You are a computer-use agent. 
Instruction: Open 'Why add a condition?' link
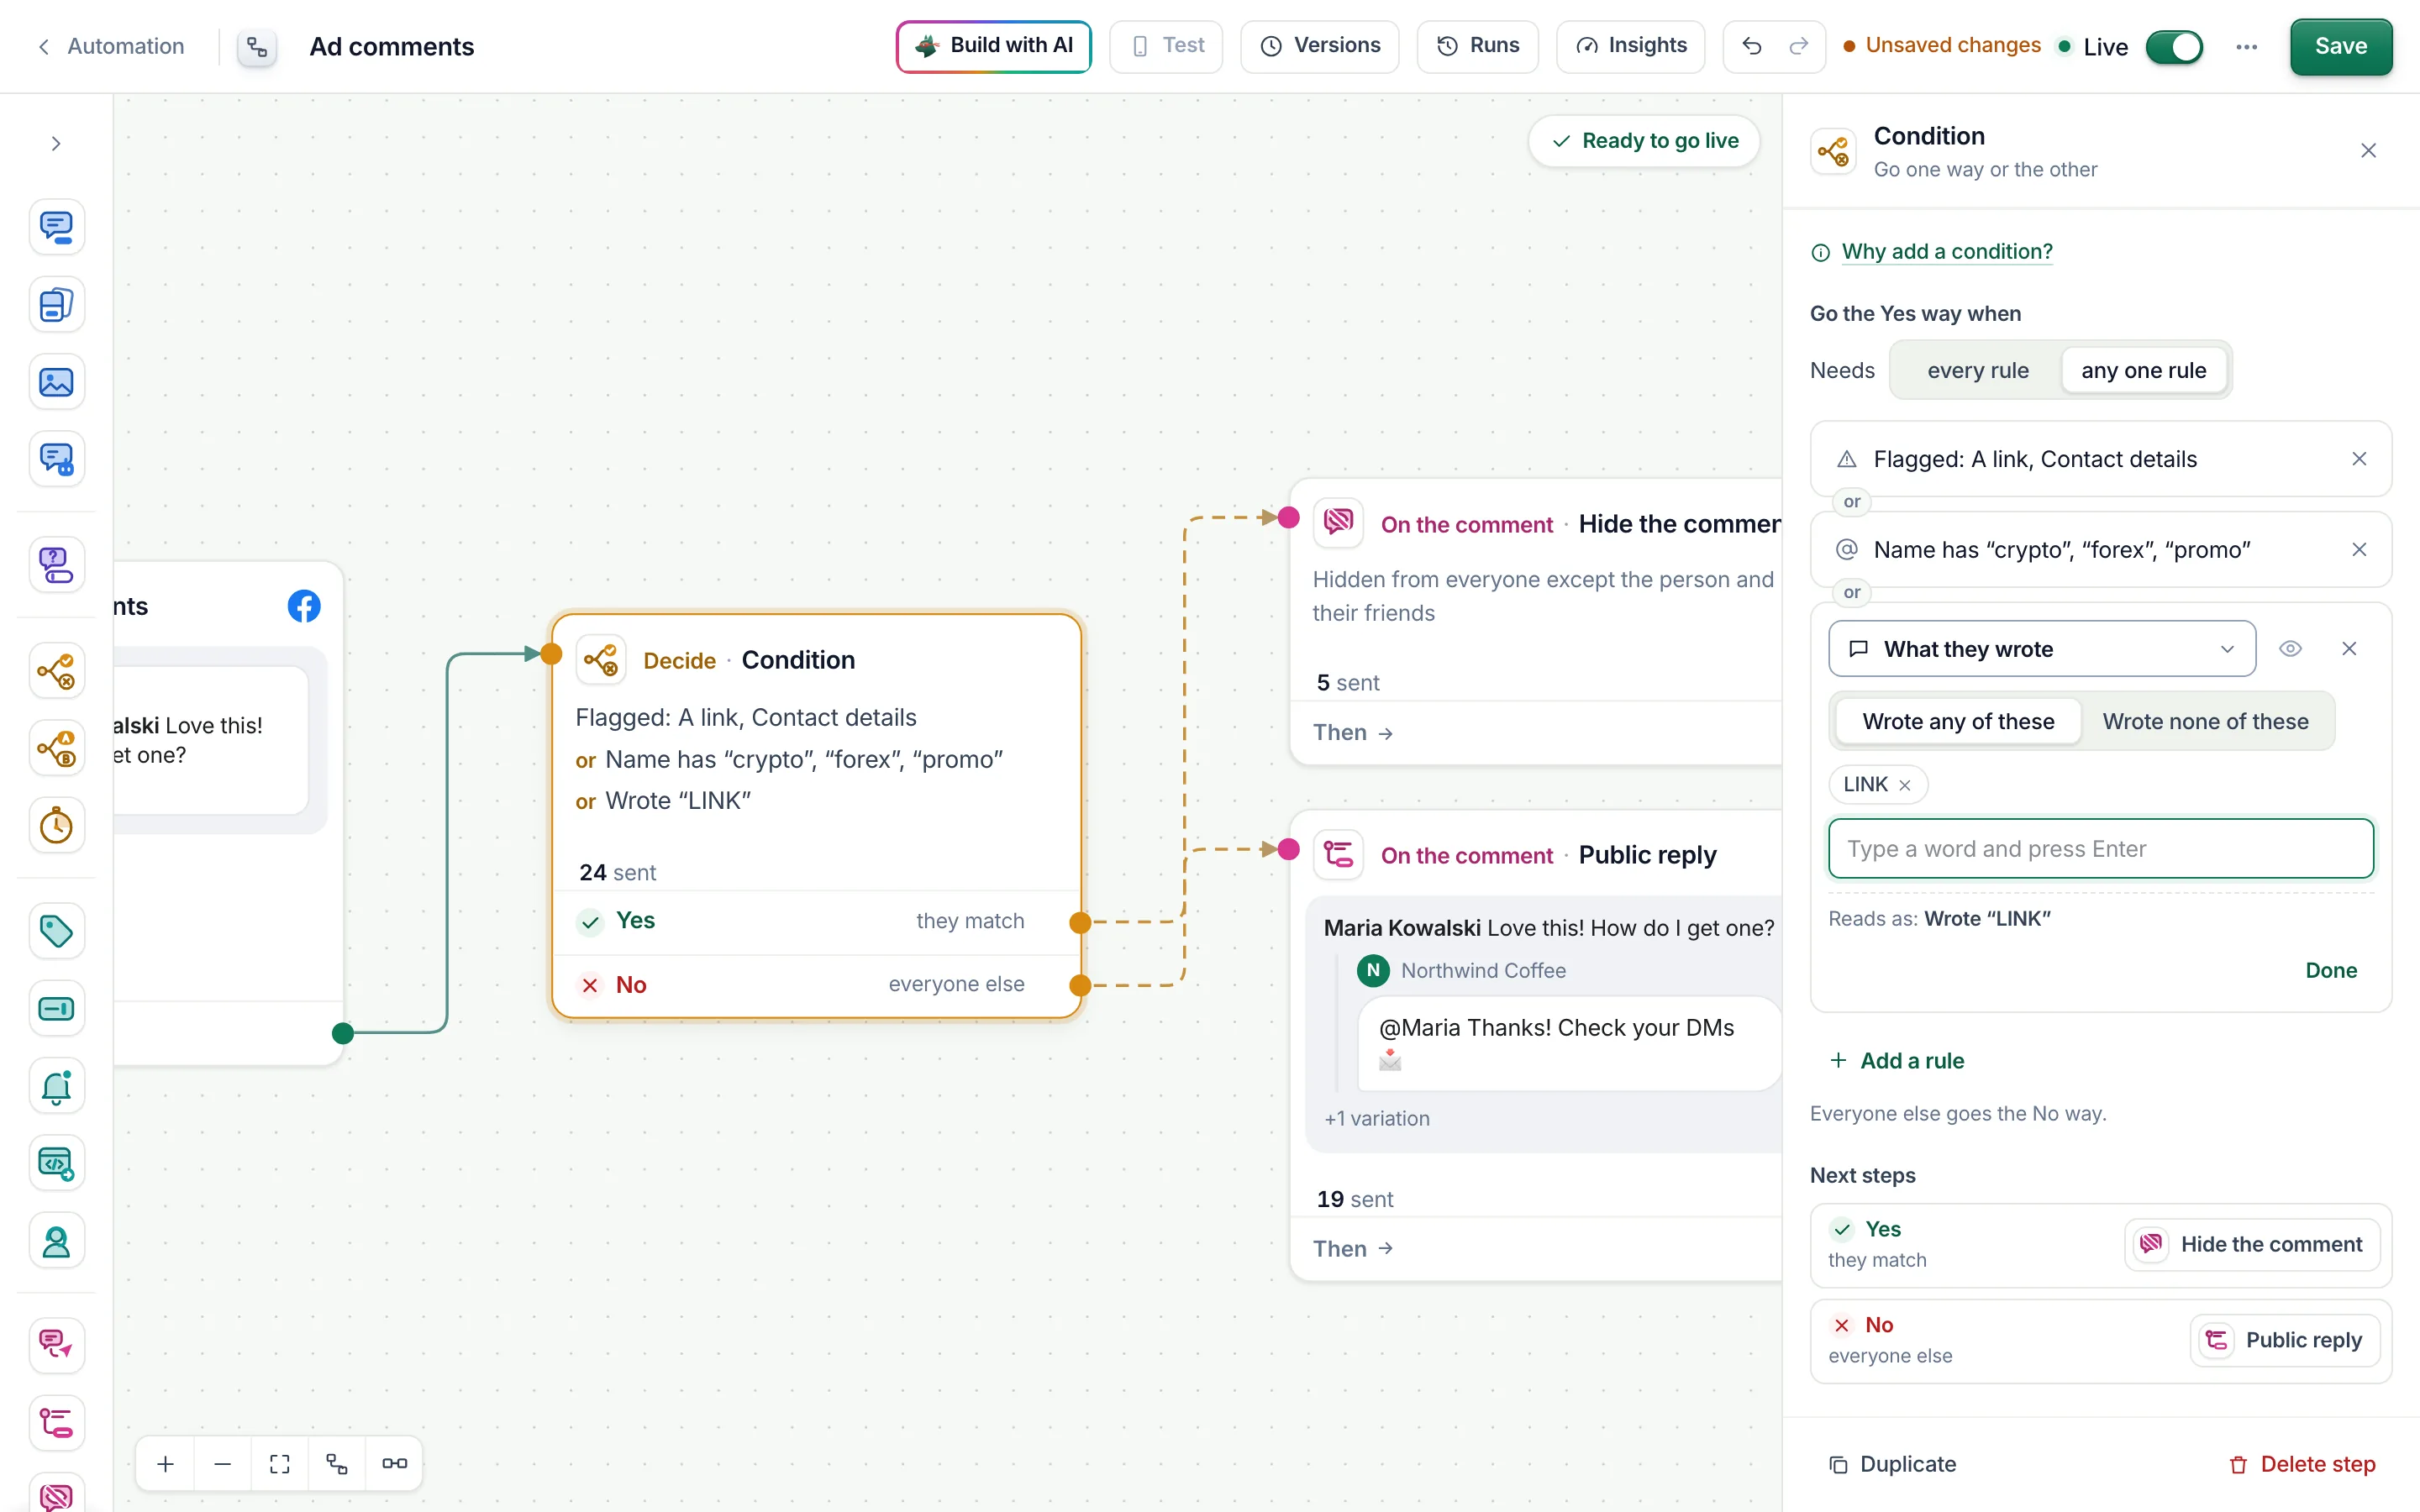1946,251
